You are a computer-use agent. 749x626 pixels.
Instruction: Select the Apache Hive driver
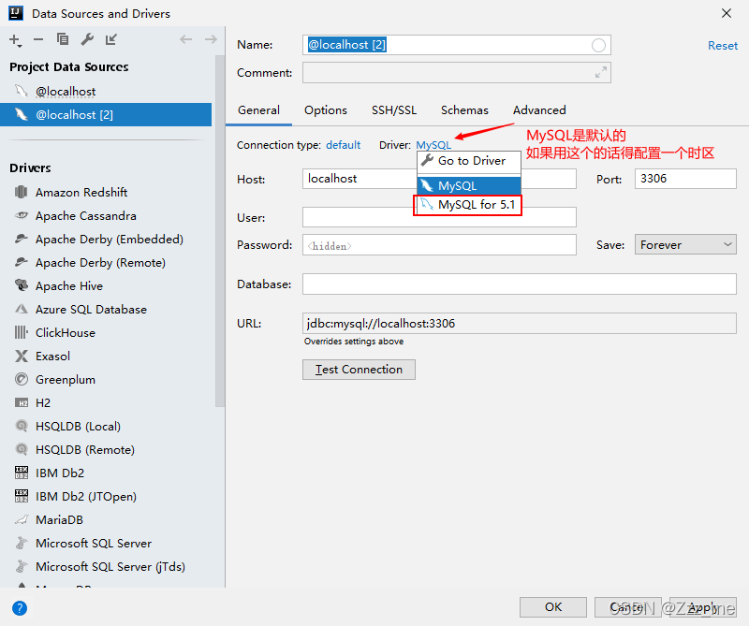[69, 286]
